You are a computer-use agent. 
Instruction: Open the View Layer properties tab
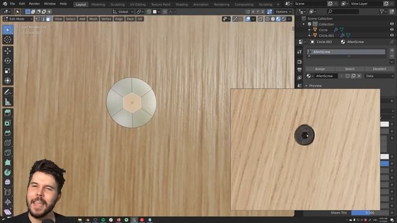300,78
